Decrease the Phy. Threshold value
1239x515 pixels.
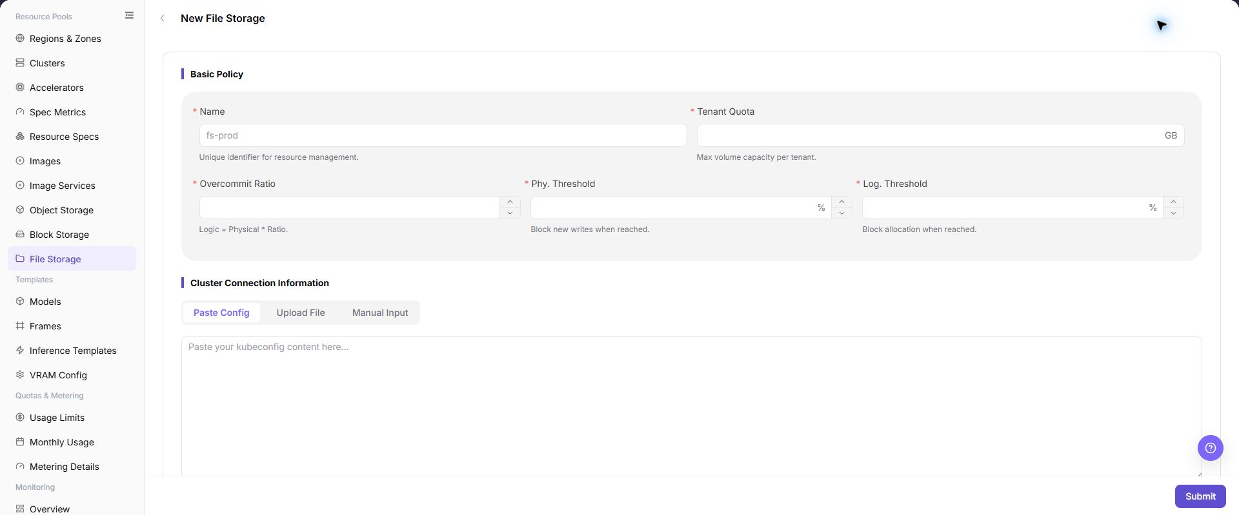[x=841, y=213]
